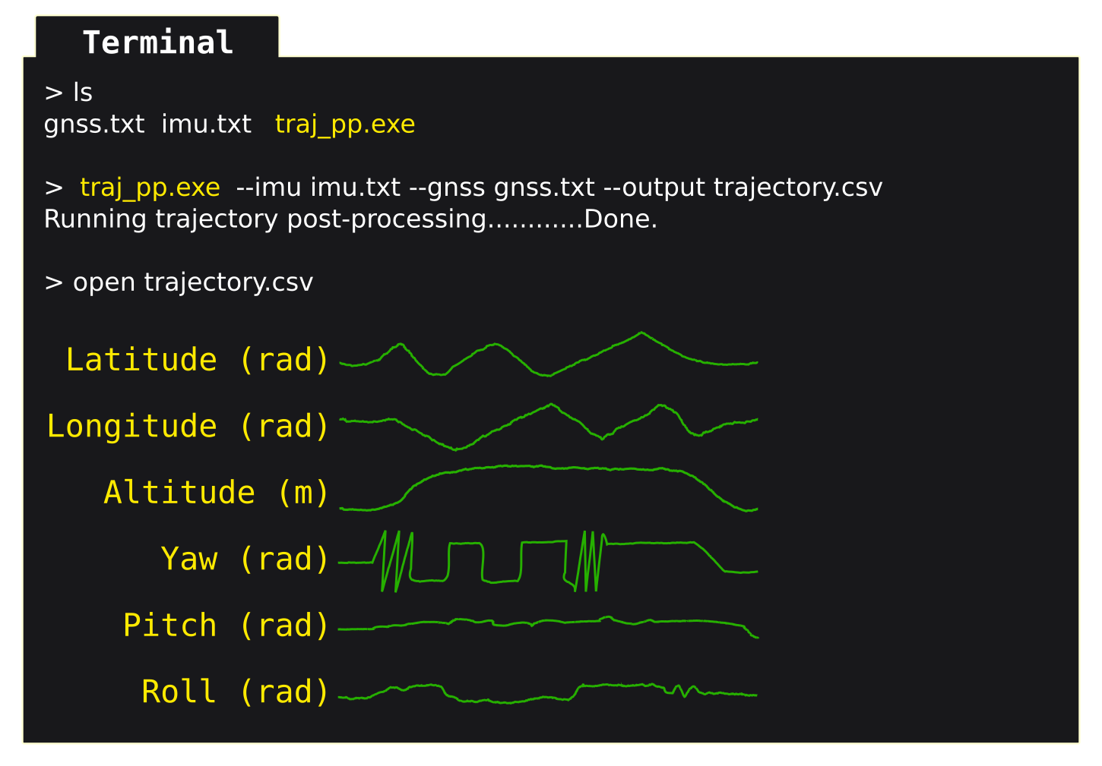Click the Roll green plot line
Image resolution: width=1102 pixels, height=766 pixels.
[x=549, y=694]
